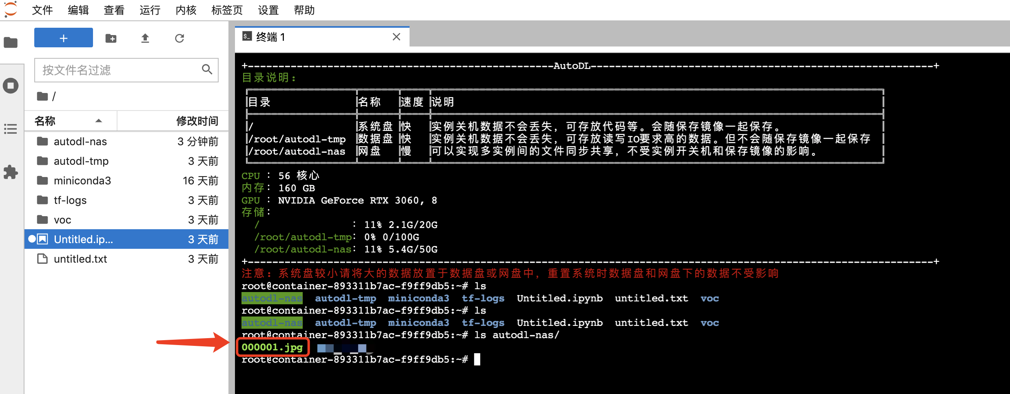Viewport: 1010px width, 394px height.
Task: Click the upload files icon
Action: (x=145, y=38)
